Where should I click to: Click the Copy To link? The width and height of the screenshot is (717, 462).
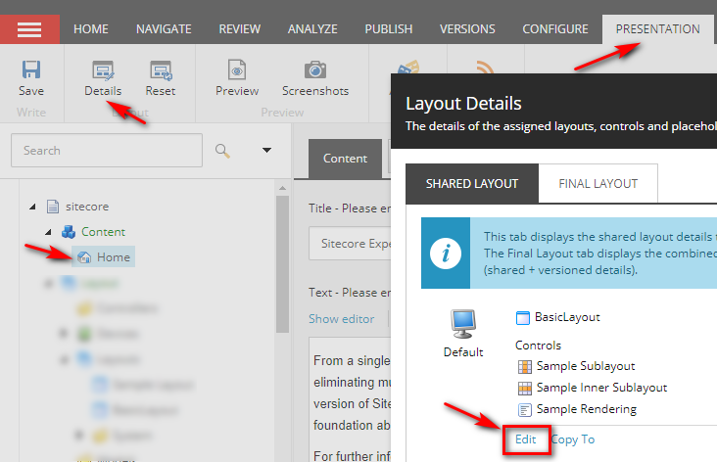coord(573,439)
